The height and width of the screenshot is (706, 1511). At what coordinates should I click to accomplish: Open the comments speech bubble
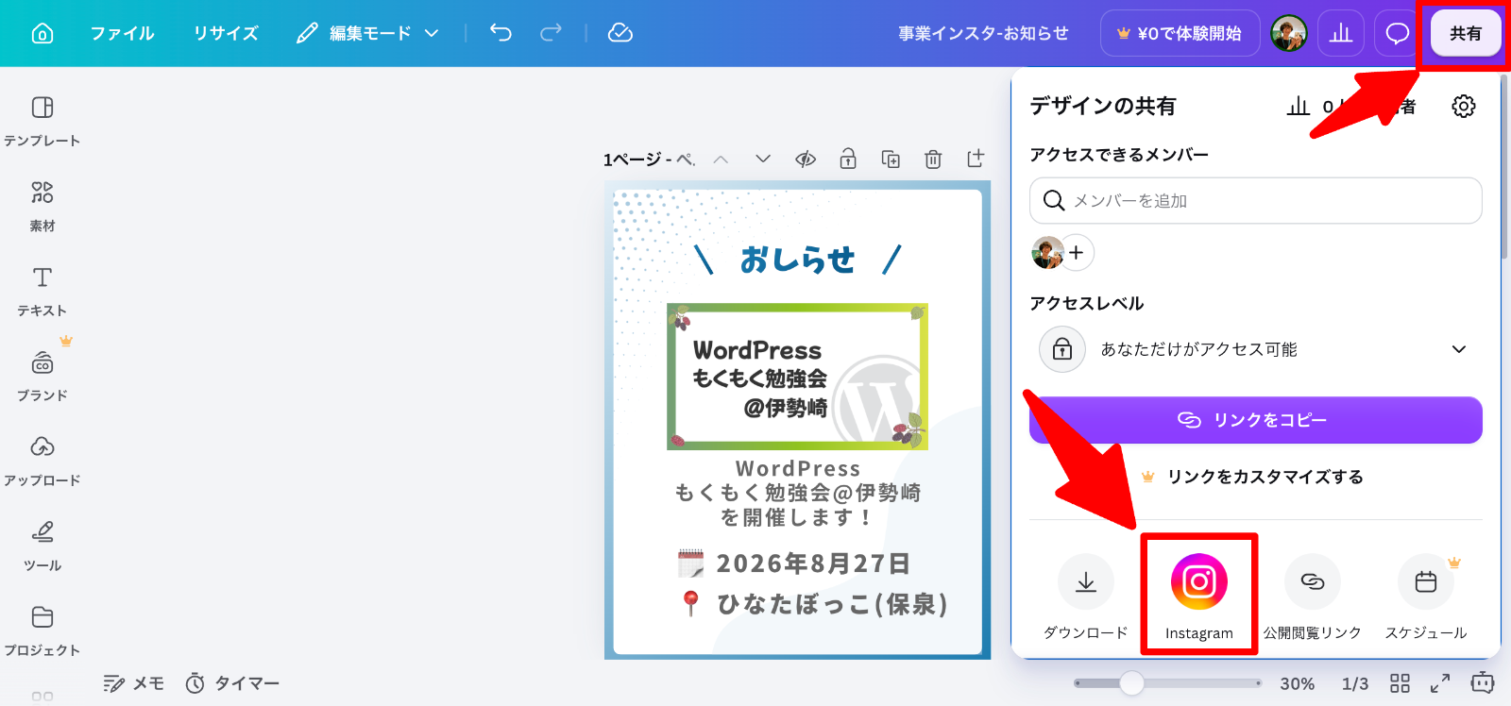pyautogui.click(x=1397, y=34)
